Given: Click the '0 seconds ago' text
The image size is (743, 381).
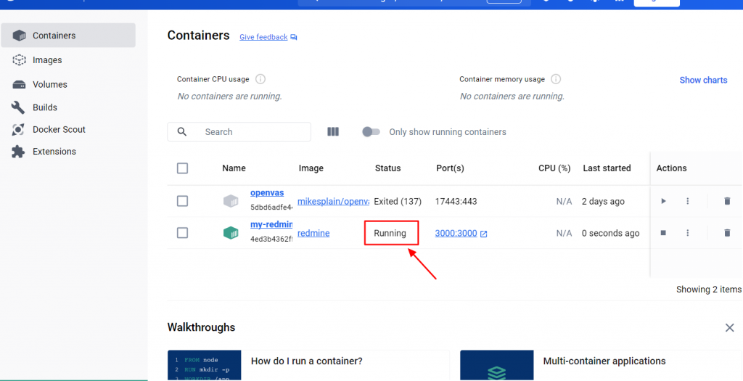Looking at the screenshot, I should [x=611, y=233].
